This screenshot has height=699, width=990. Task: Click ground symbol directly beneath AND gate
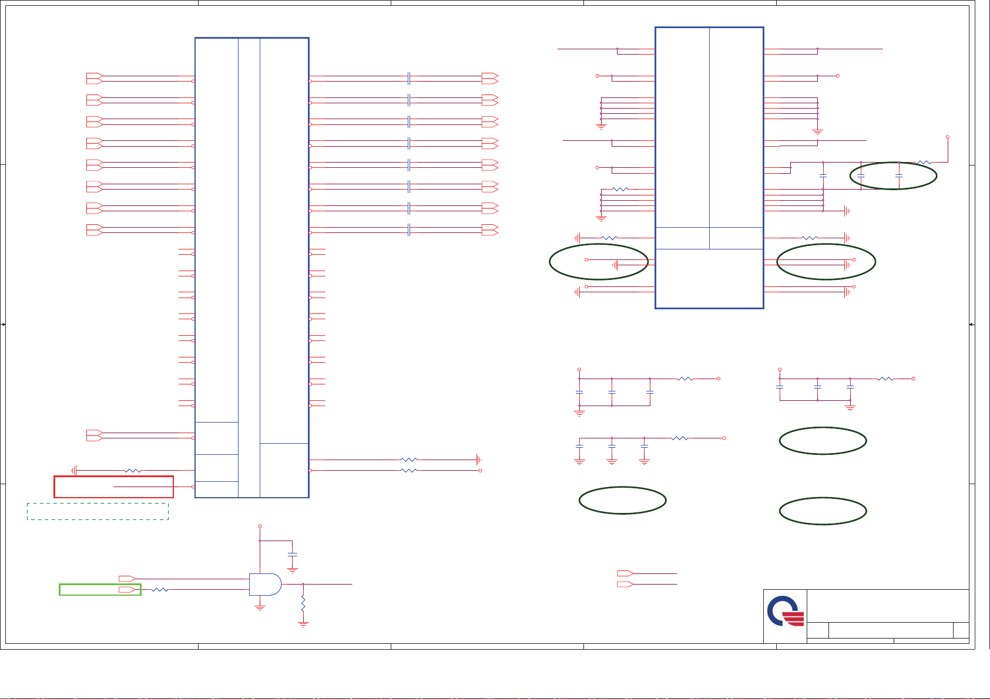click(x=260, y=608)
